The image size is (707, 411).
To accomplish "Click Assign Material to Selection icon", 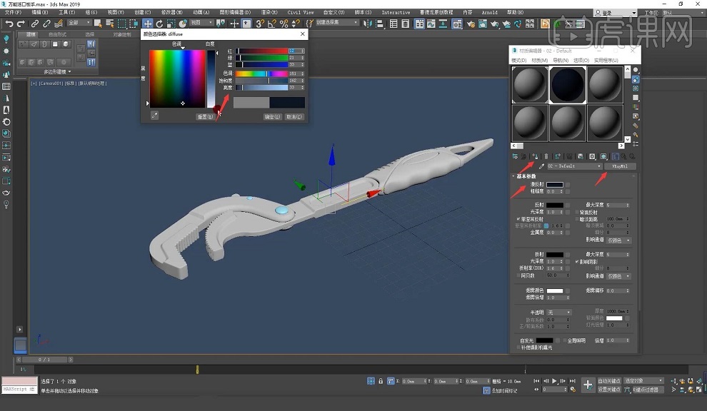I will point(534,156).
